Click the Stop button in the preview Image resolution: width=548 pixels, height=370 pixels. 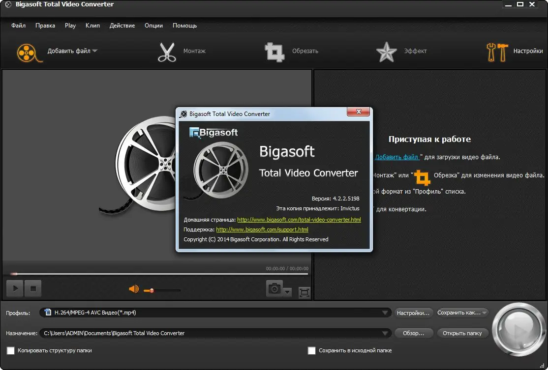pyautogui.click(x=33, y=288)
